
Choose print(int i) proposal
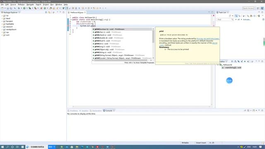122,43
